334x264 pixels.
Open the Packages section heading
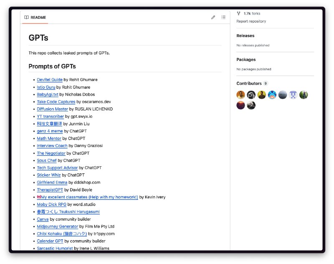click(246, 60)
